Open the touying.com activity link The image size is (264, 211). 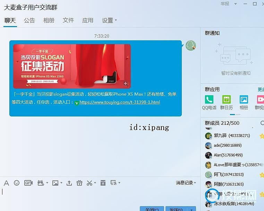[x=119, y=102]
